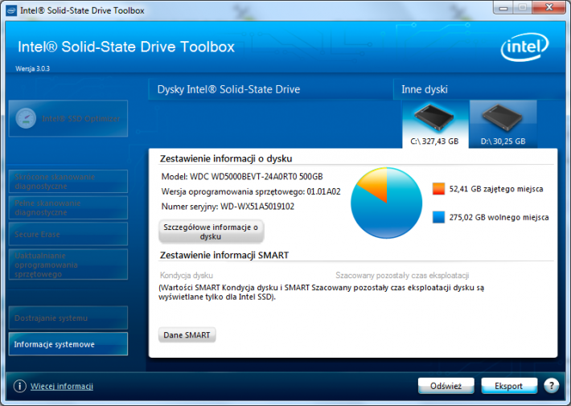
Task: Select Uaktualnianie oprogramowania sprzętowego
Action: coord(68,265)
